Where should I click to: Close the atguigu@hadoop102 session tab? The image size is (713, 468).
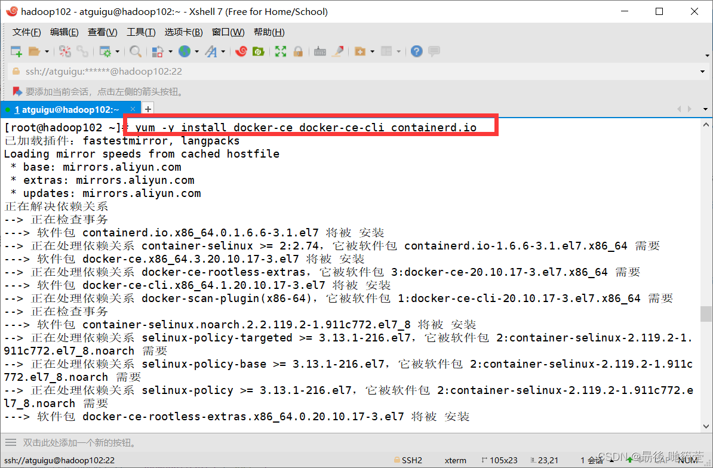(133, 109)
